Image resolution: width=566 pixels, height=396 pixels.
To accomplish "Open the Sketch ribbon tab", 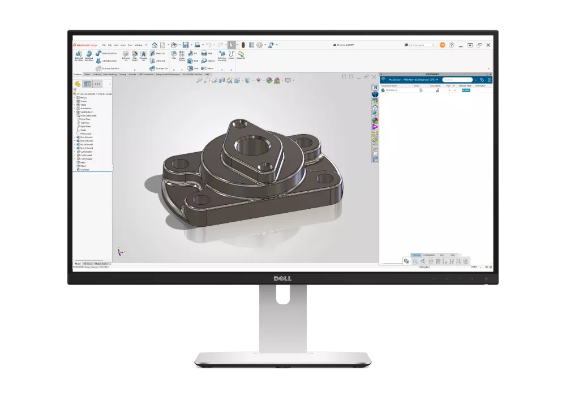I will (87, 75).
